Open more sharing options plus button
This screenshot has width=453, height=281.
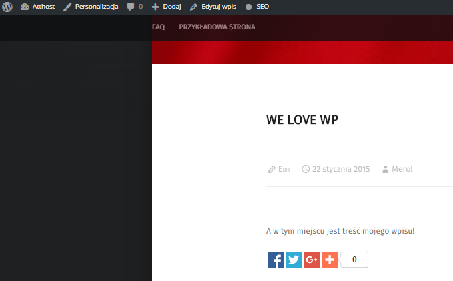330,260
